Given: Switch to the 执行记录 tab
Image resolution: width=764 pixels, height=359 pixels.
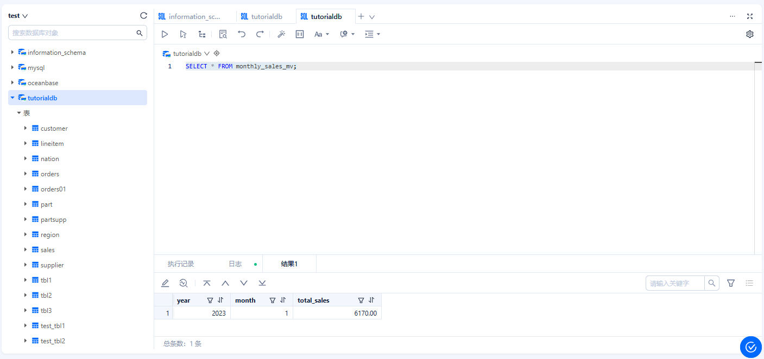Looking at the screenshot, I should 180,263.
